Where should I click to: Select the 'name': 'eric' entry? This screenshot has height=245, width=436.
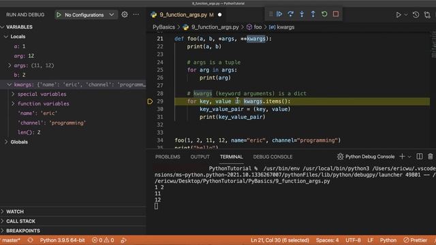pos(37,113)
